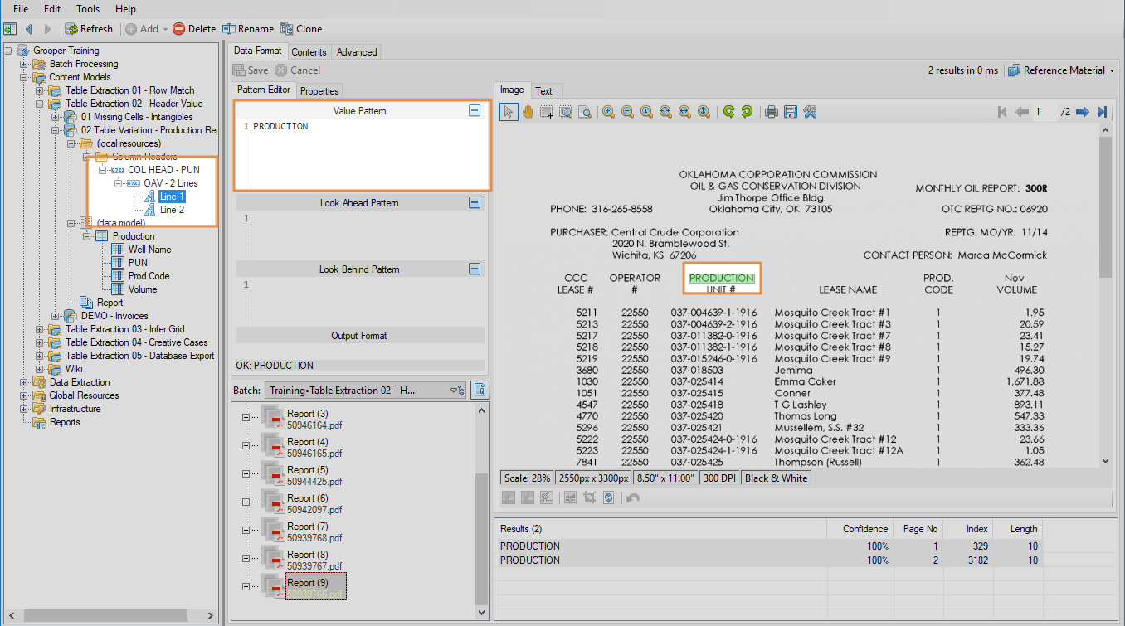Screen dimensions: 1125x626
Task: Click the Clone button
Action: click(301, 29)
